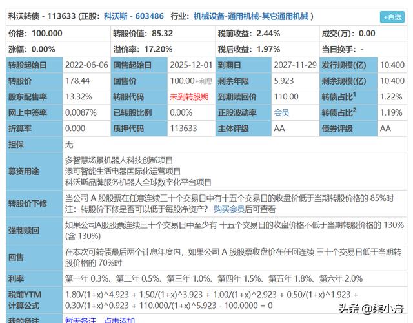Image resolution: width=413 pixels, height=323 pixels.
Task: Click the 成交(万): 0.00 cell
Action: 363,34
